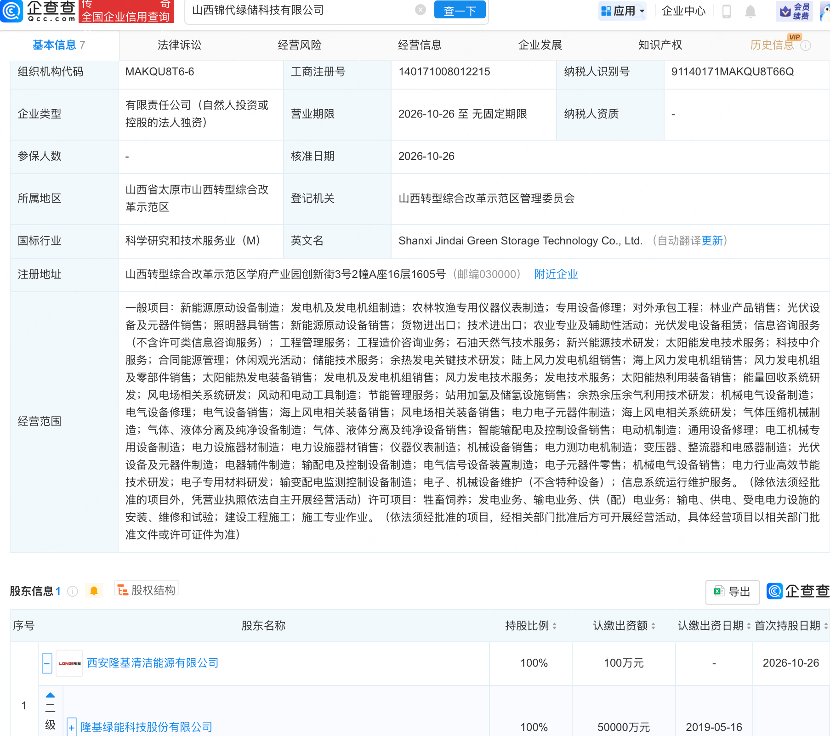Open 附近企业 link
This screenshot has width=830, height=736.
tap(556, 274)
